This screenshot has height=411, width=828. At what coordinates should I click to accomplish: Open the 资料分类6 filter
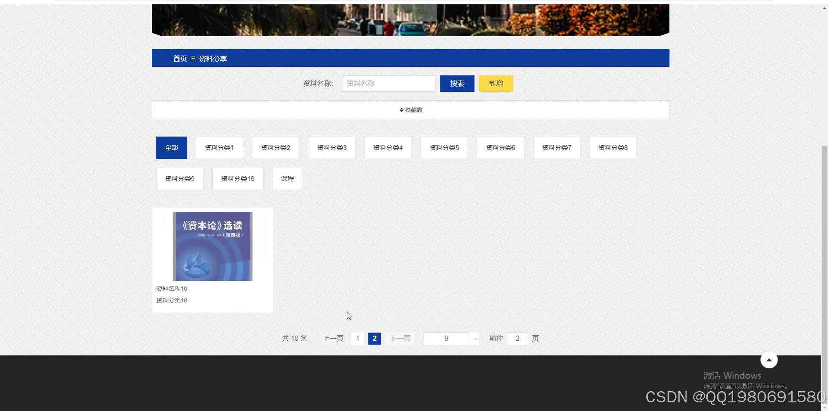500,147
